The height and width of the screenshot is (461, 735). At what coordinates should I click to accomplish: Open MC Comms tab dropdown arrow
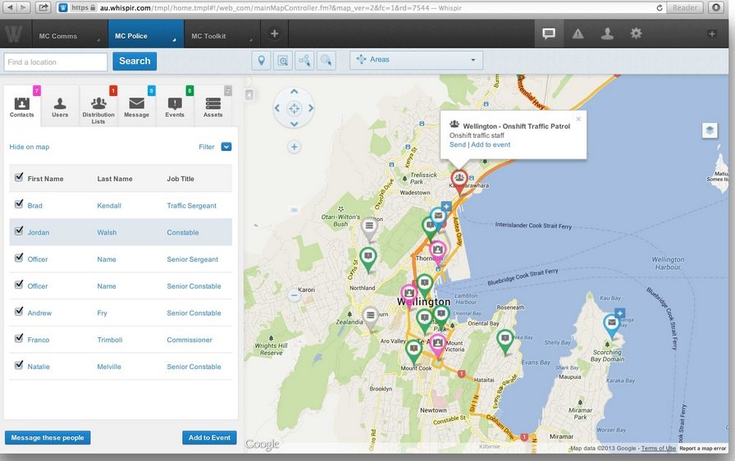point(98,40)
